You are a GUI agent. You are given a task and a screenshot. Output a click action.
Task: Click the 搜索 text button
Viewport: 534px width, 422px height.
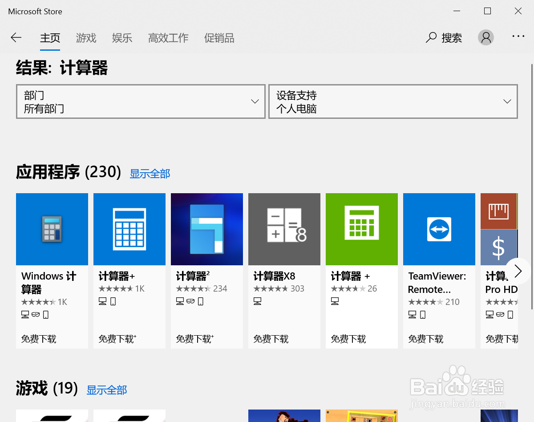(452, 38)
